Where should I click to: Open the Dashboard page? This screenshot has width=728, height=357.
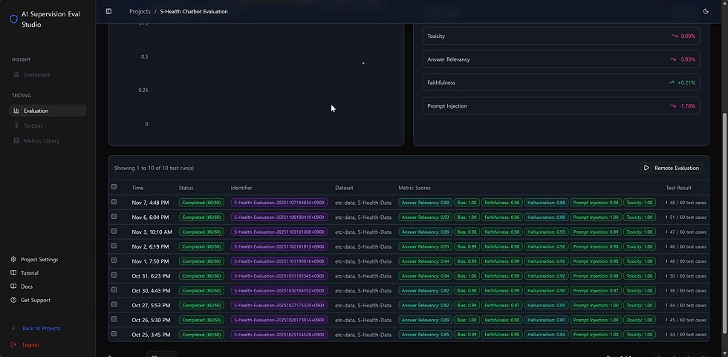pos(36,75)
